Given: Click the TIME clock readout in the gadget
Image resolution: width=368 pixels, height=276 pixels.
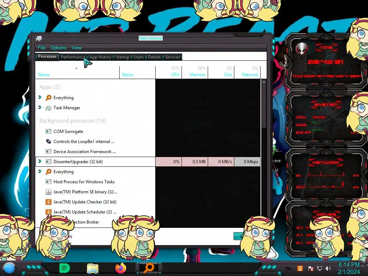Looking at the screenshot, I should click(x=326, y=62).
